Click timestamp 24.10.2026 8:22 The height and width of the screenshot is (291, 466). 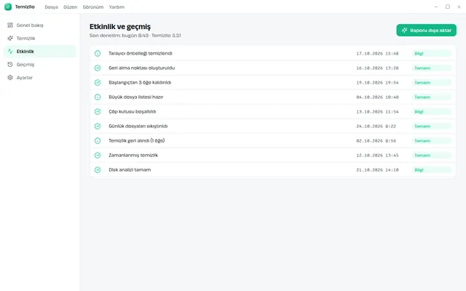click(376, 126)
